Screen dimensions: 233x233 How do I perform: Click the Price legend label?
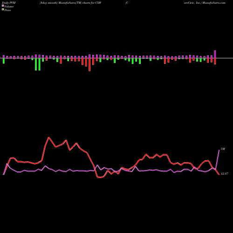coord(7,10)
